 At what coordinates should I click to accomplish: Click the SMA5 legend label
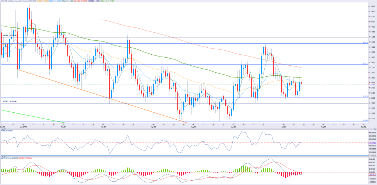pos(68,1)
